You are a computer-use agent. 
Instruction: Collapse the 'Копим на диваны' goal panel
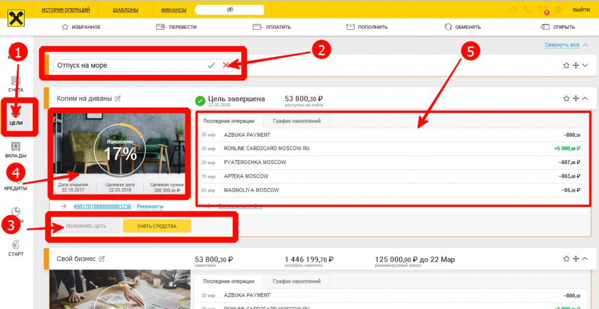pyautogui.click(x=584, y=99)
